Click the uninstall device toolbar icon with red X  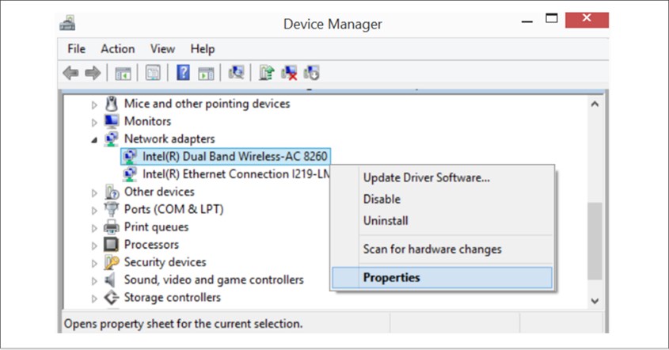289,73
